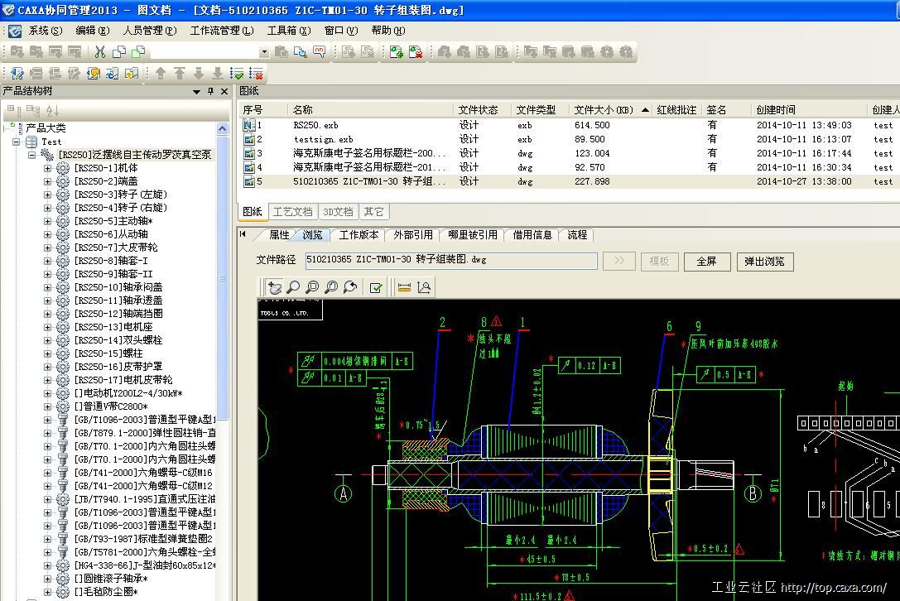
Task: Open the 工具箱(X) menu
Action: click(x=289, y=31)
